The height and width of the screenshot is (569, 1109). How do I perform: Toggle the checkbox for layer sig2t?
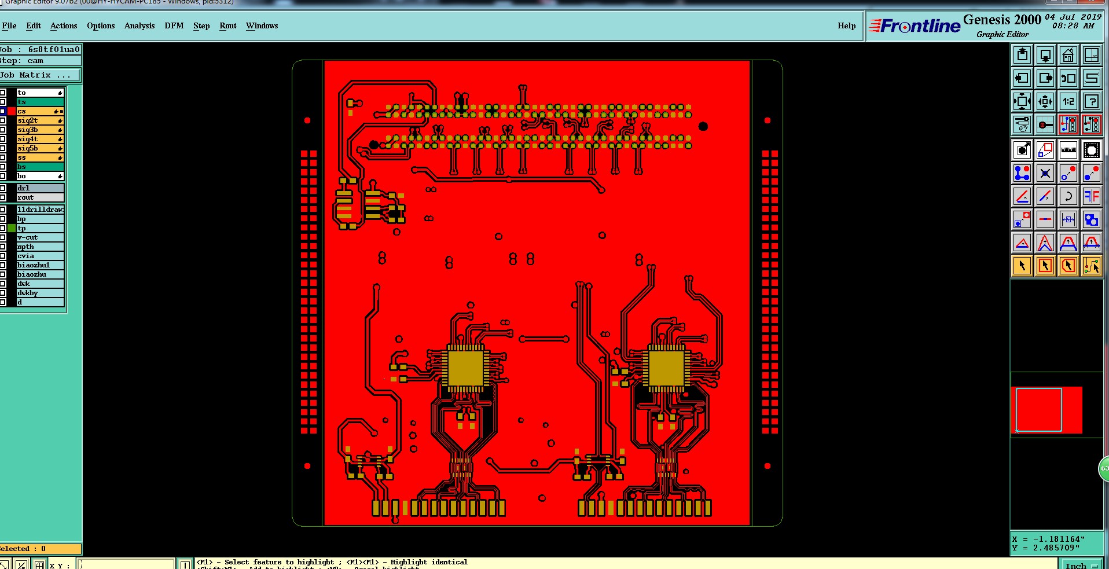coord(3,120)
